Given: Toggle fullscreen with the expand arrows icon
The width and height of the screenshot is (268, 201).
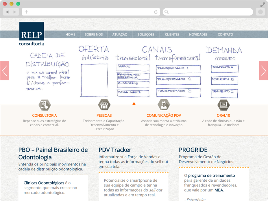Looking at the screenshot, I should point(263,5).
